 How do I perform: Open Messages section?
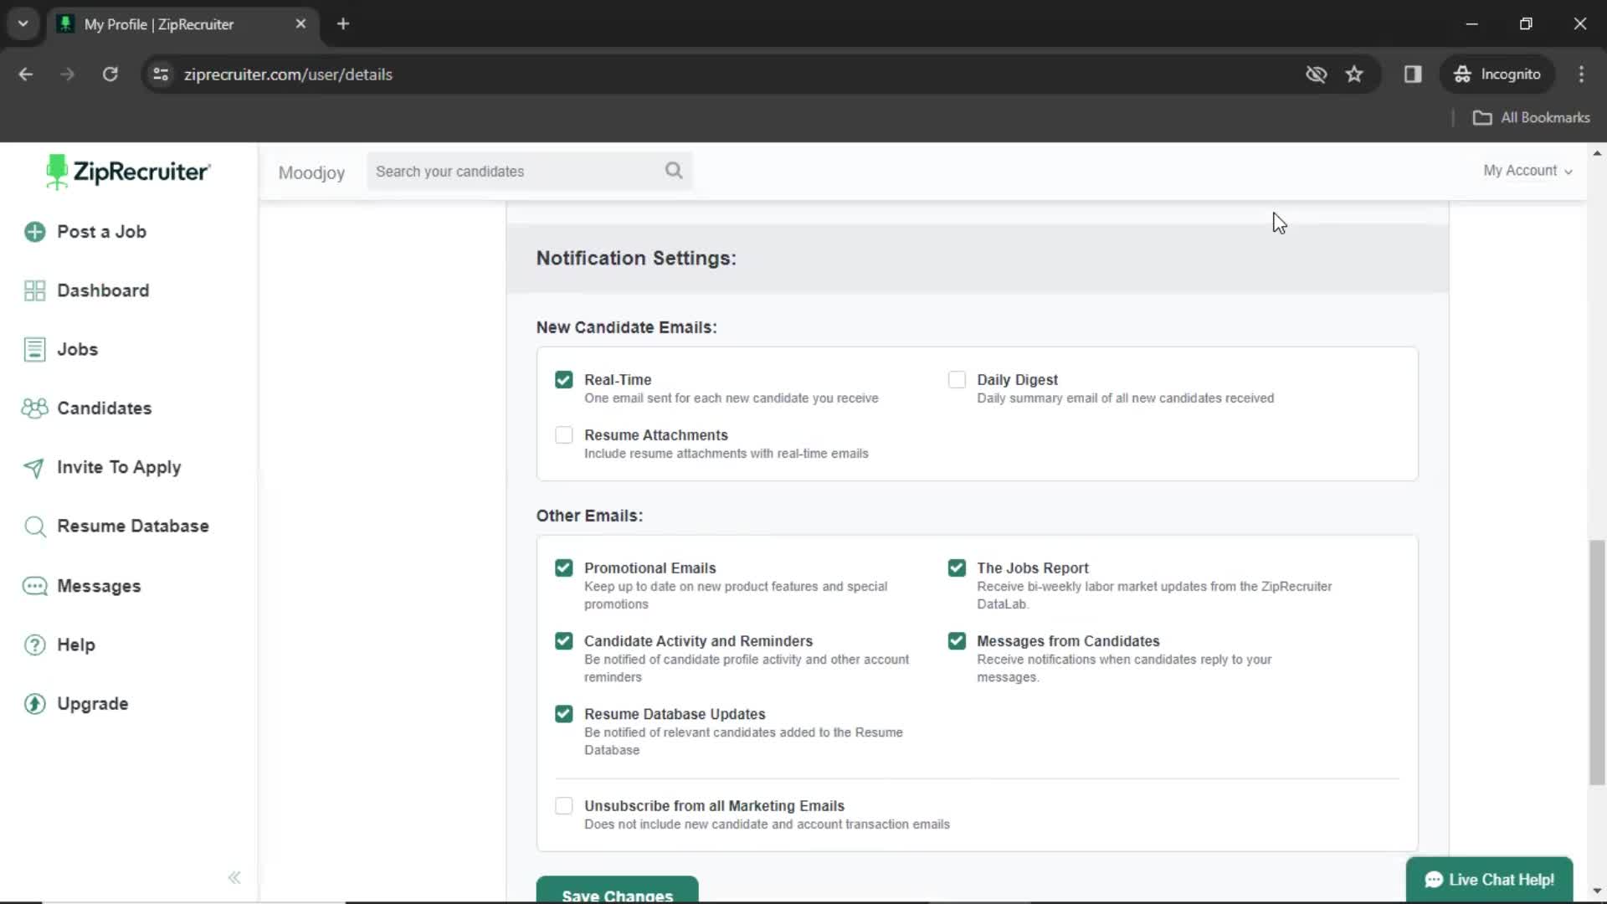click(98, 585)
